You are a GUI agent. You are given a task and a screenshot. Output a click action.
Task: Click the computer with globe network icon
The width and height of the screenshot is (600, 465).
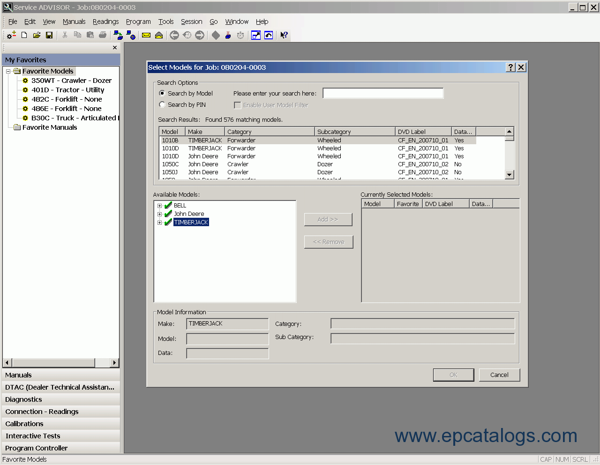click(x=131, y=35)
